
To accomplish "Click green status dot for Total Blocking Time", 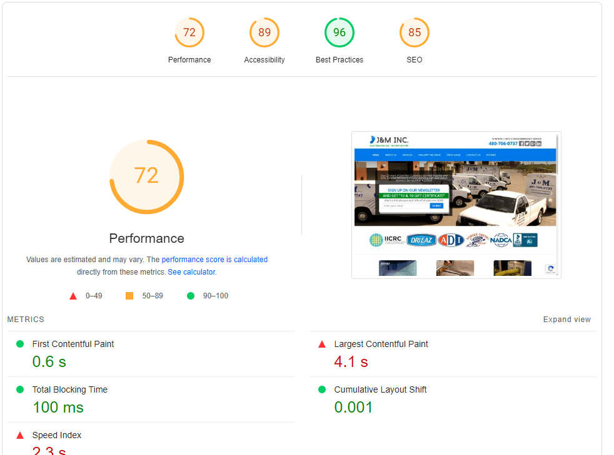I will (20, 389).
